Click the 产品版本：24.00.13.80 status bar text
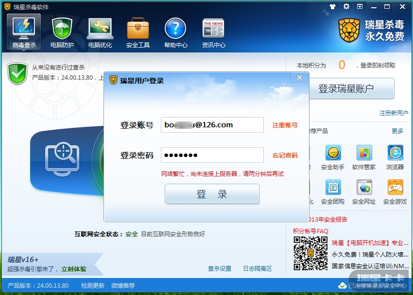Screen dimensions: 413x295 coord(38,285)
